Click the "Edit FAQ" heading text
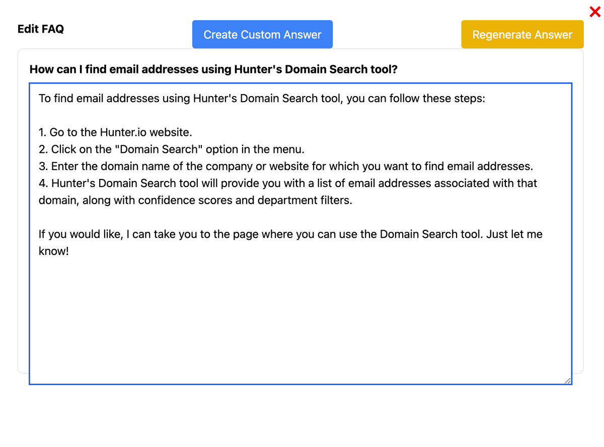This screenshot has height=447, width=604. tap(41, 29)
